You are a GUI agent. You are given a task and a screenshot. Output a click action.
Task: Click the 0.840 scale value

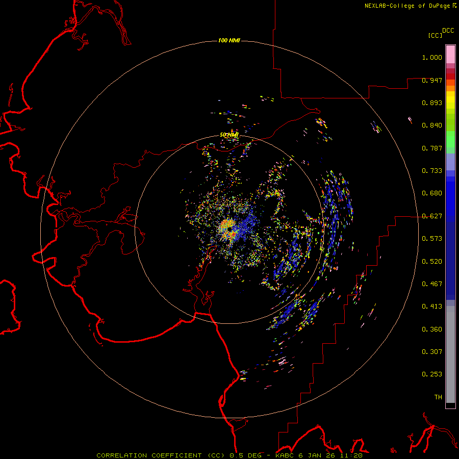coord(432,125)
